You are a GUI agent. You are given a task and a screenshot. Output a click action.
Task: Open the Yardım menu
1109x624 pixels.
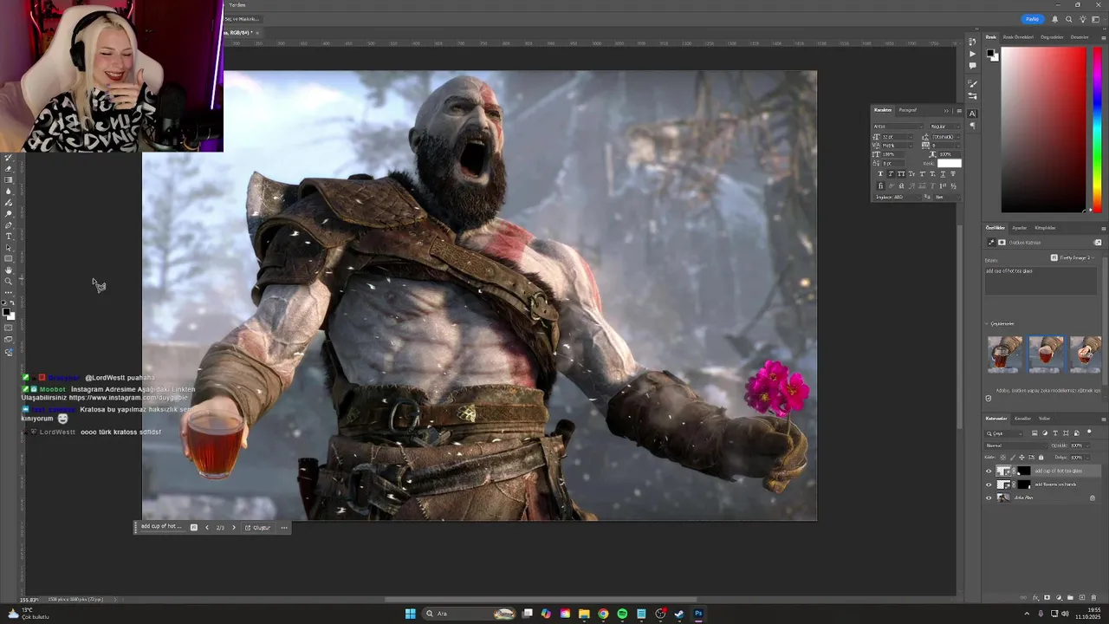pos(237,4)
